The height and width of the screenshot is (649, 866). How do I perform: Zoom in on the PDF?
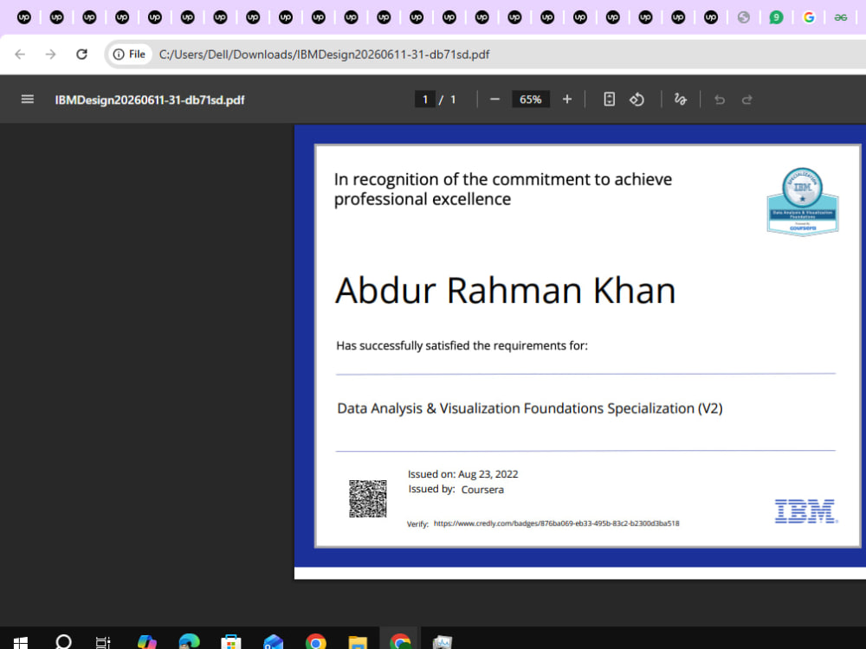[x=566, y=100]
